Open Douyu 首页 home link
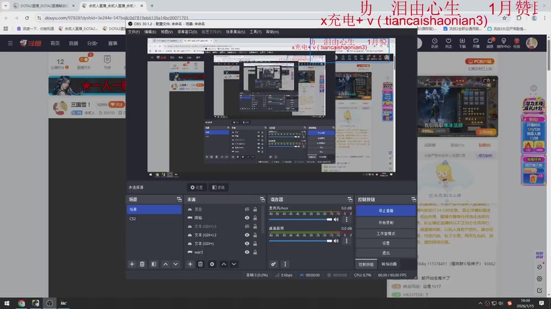This screenshot has width=551, height=309. pos(55,43)
